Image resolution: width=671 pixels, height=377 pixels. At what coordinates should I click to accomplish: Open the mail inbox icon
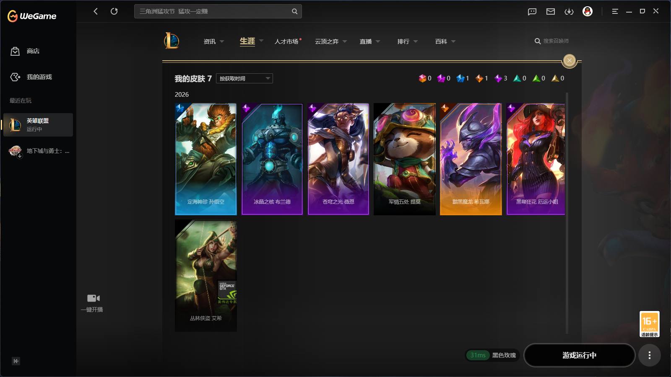551,11
